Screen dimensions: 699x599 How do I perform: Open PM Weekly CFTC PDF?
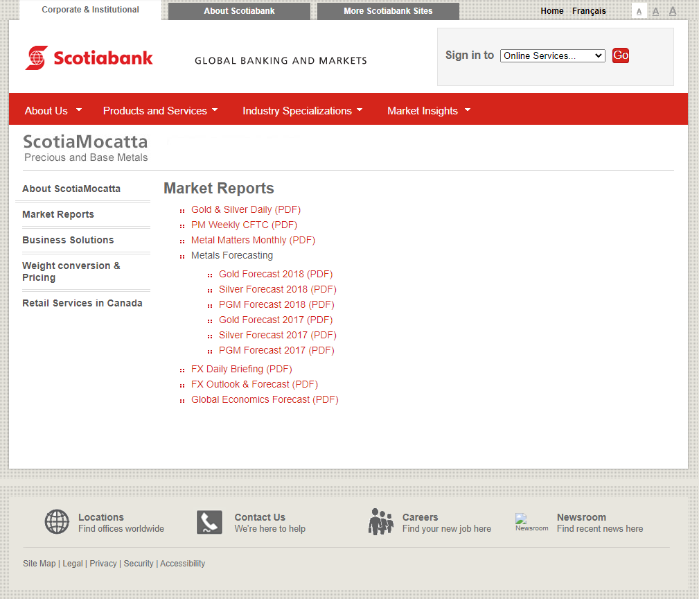tap(245, 225)
